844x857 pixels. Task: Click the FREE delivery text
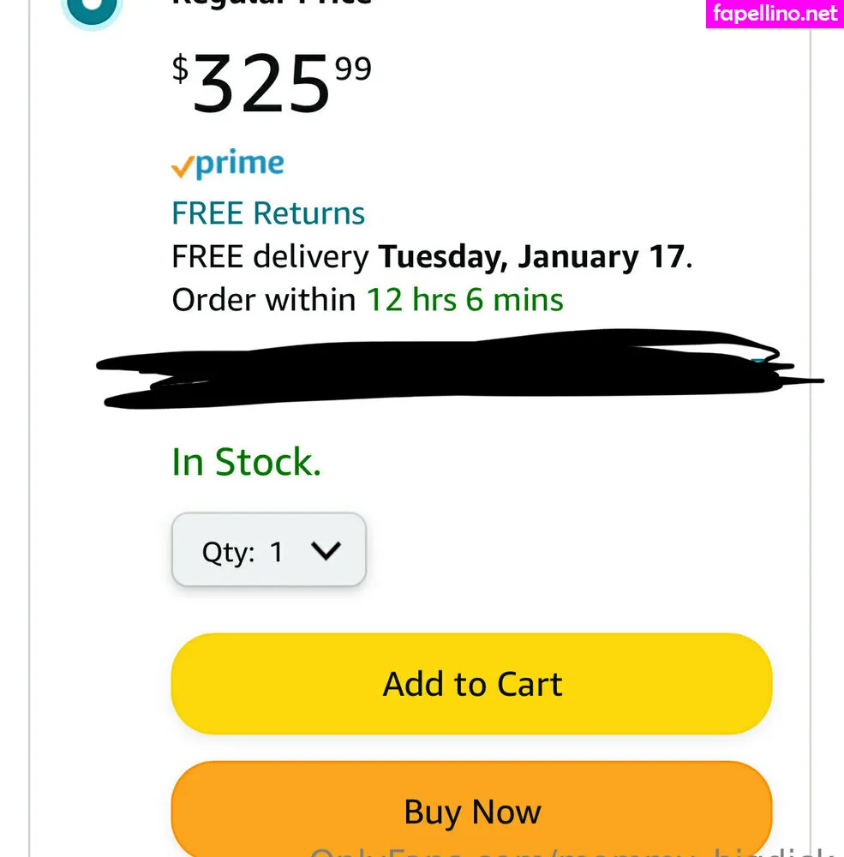click(271, 256)
